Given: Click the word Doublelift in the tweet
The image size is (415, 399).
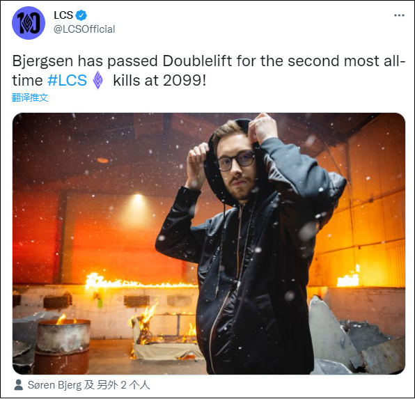Looking at the screenshot, I should coord(197,61).
